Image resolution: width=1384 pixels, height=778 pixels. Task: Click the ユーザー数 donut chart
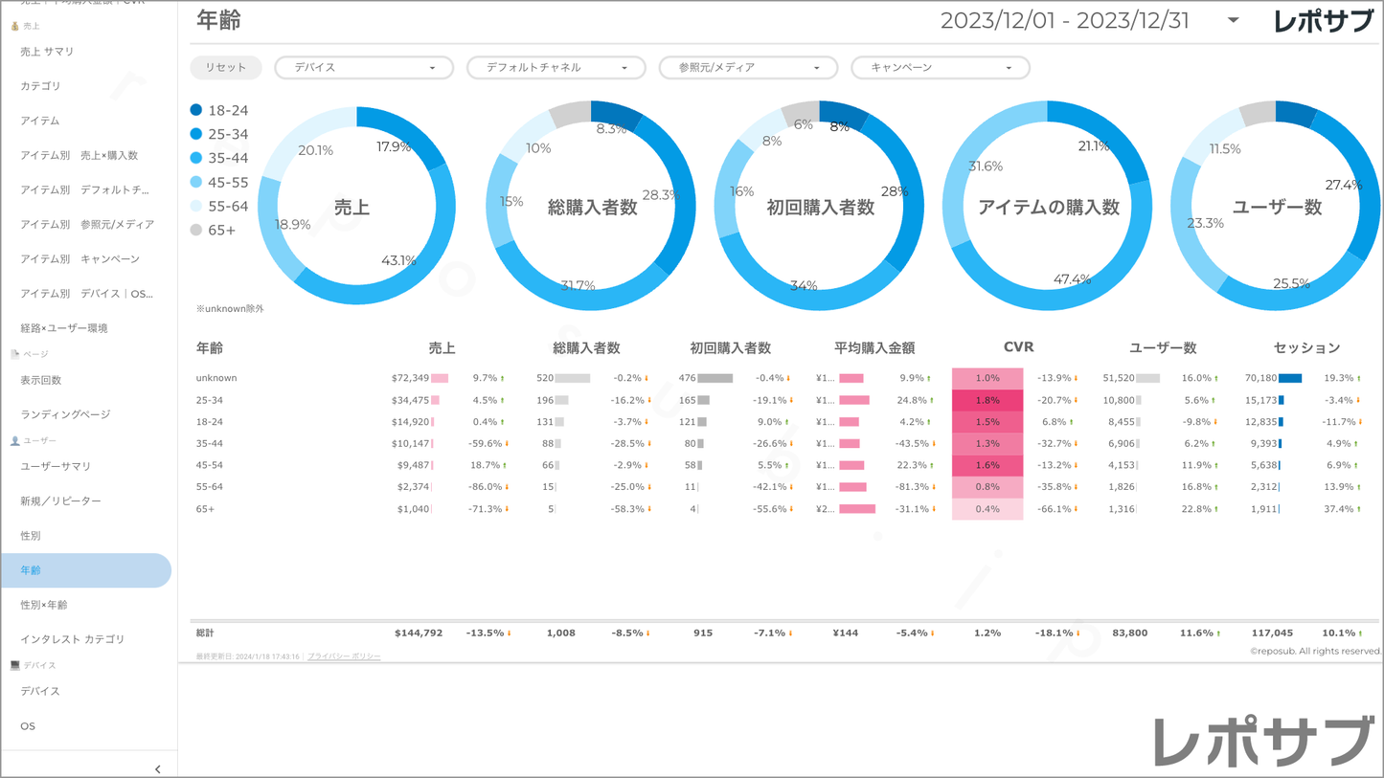[1276, 207]
